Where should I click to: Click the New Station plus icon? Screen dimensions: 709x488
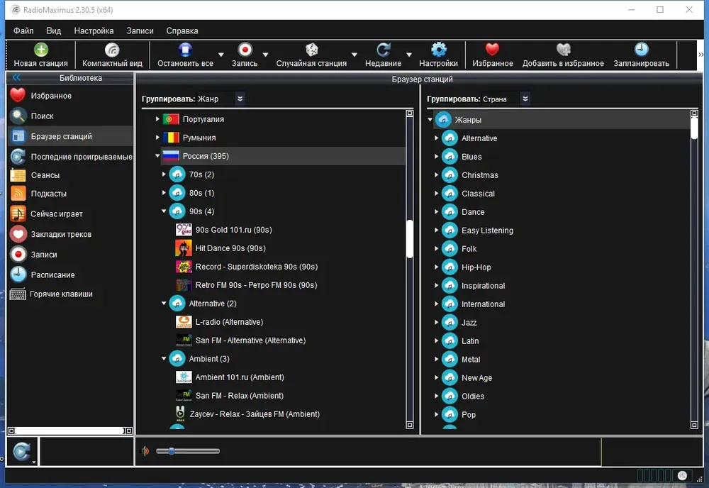click(x=40, y=50)
